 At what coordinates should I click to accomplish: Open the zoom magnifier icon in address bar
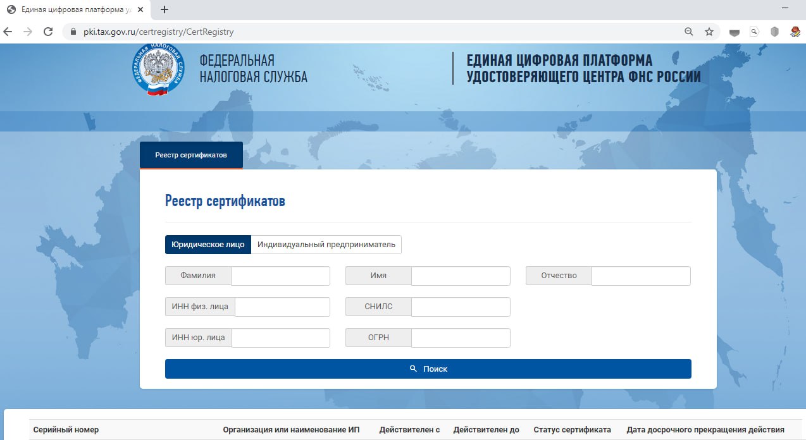[689, 32]
